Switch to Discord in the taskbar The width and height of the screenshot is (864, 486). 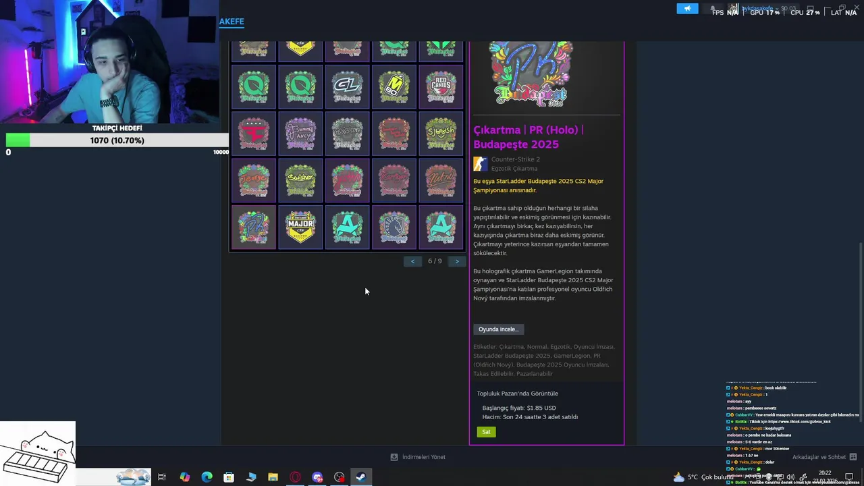[317, 477]
